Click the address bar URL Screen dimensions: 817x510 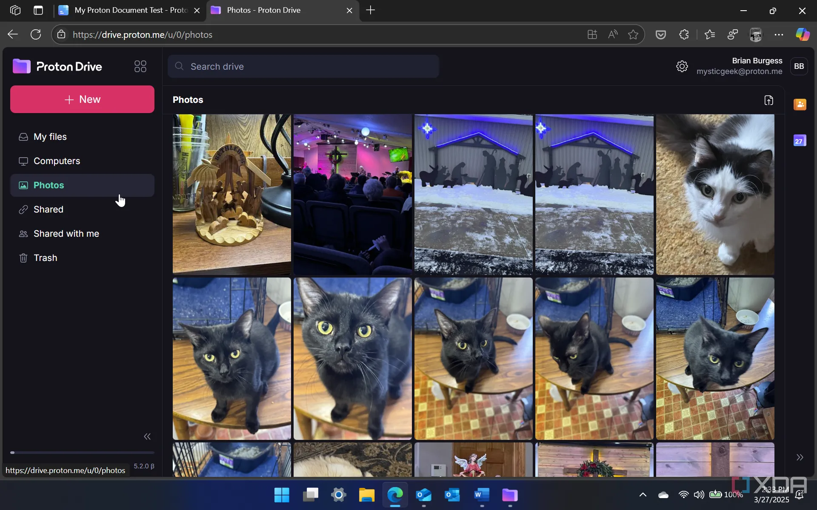point(143,35)
